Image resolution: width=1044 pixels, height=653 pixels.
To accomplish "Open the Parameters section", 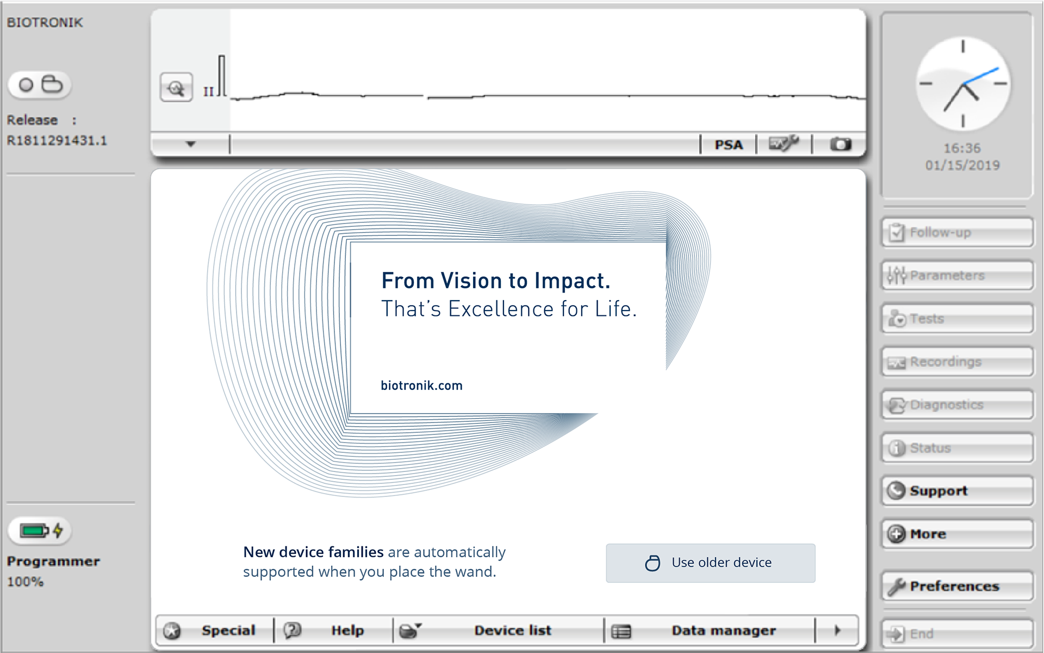I will click(957, 276).
